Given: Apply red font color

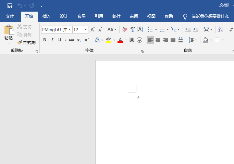Looking at the screenshot, I should (x=120, y=40).
